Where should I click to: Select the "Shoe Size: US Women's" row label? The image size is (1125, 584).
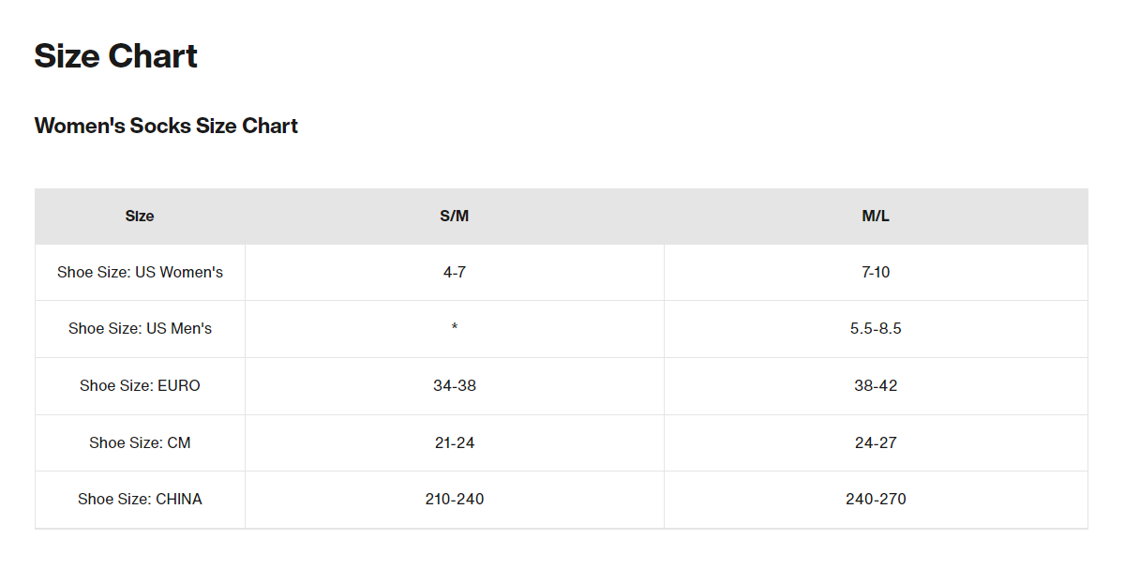point(140,273)
